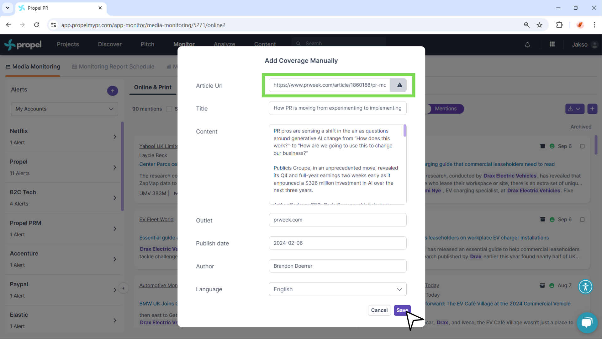Select the Online & Print tab
The height and width of the screenshot is (339, 602).
153,87
